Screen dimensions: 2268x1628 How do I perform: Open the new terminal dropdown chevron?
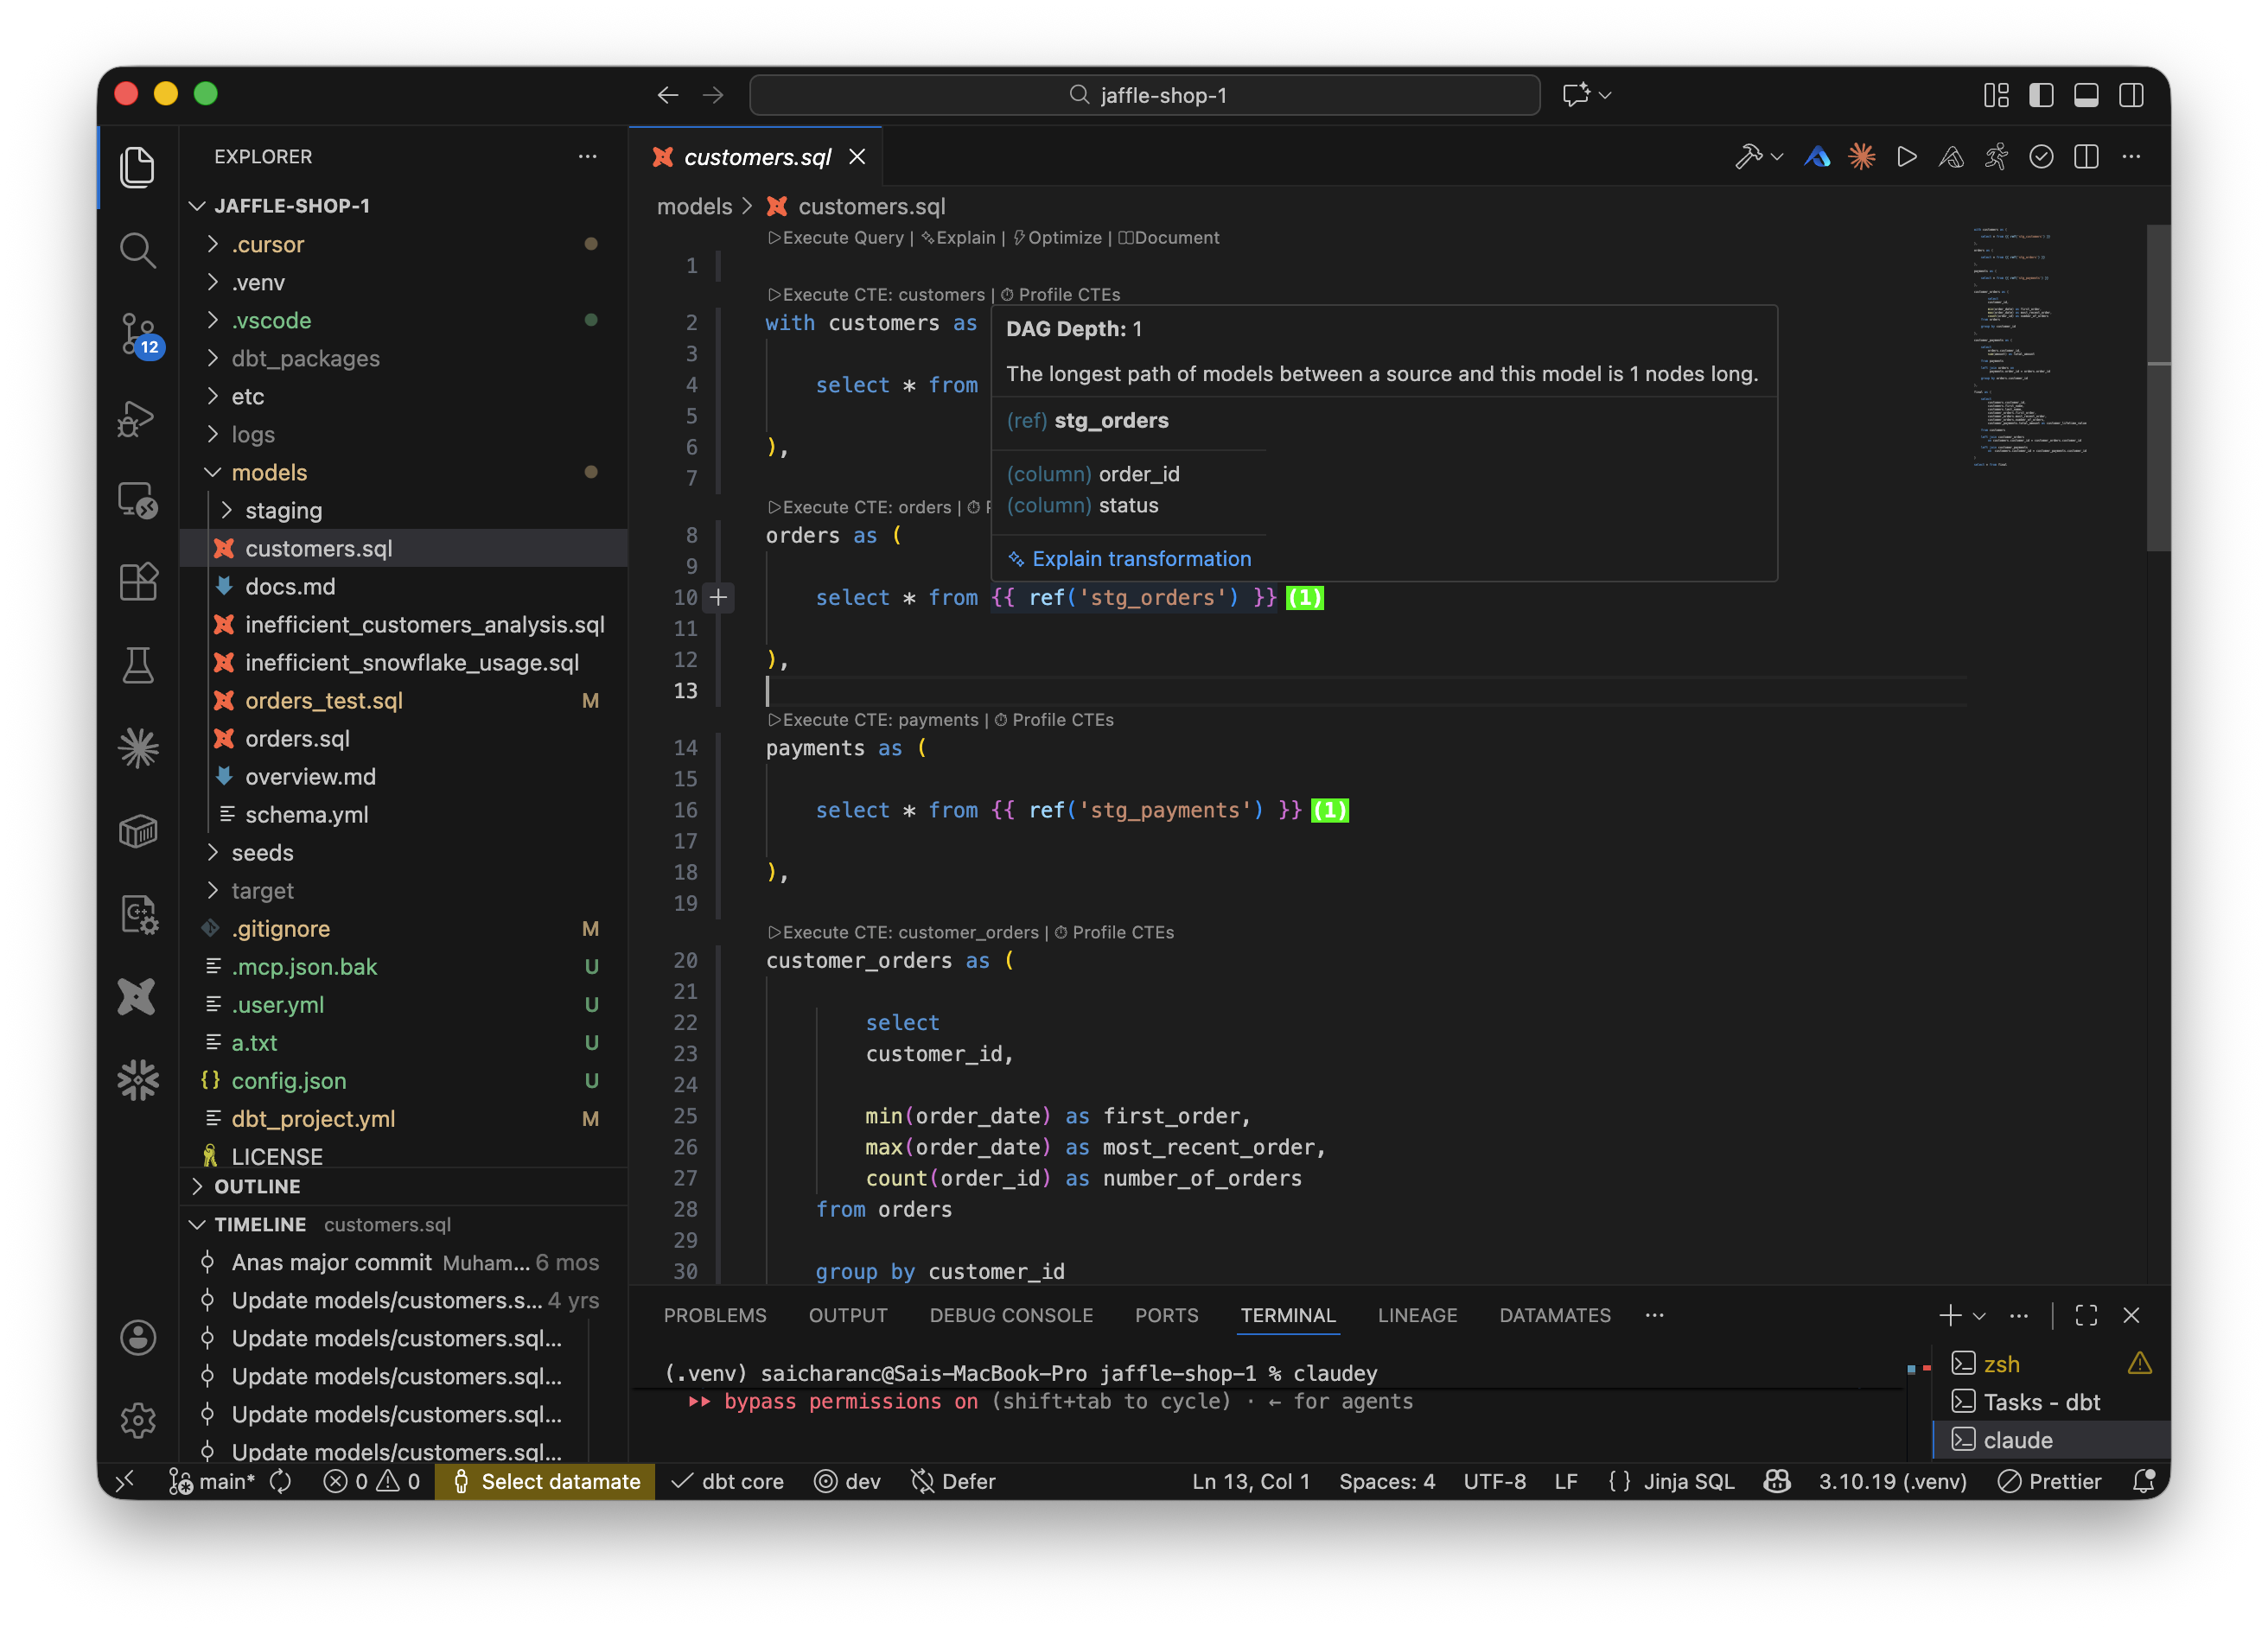click(x=1979, y=1315)
